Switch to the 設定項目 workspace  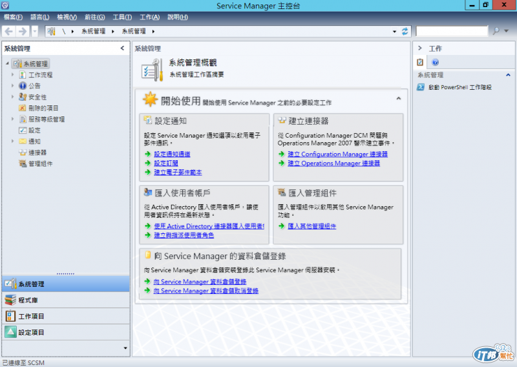click(66, 332)
